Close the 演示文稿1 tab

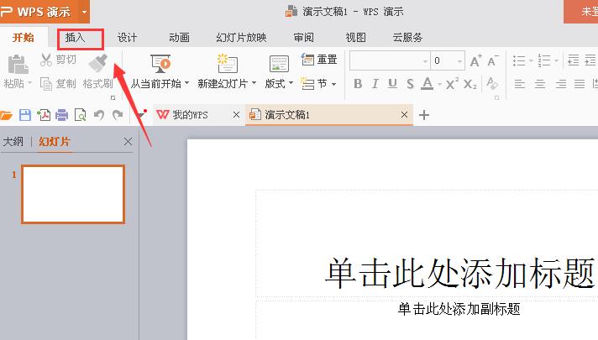pos(404,115)
